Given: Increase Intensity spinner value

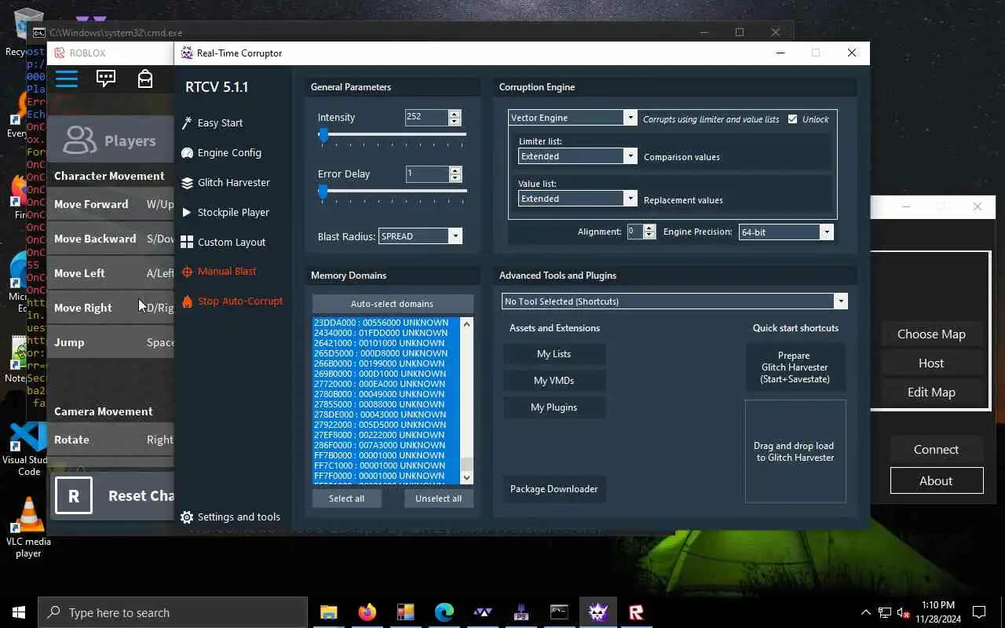Looking at the screenshot, I should pyautogui.click(x=455, y=113).
